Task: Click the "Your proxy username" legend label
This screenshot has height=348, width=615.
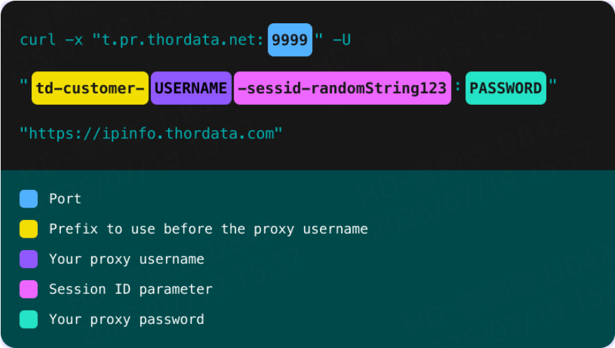Action: click(x=126, y=259)
